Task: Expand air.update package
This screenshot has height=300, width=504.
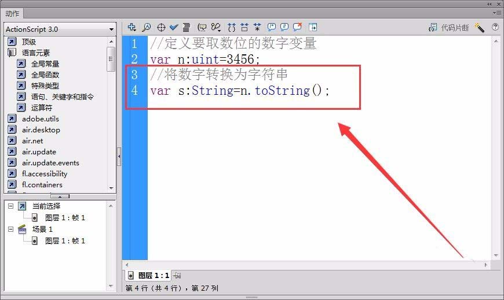Action: [39, 152]
